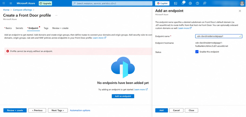
Task: Click the 'Create a Front Door profile' heading
Action: click(x=27, y=15)
